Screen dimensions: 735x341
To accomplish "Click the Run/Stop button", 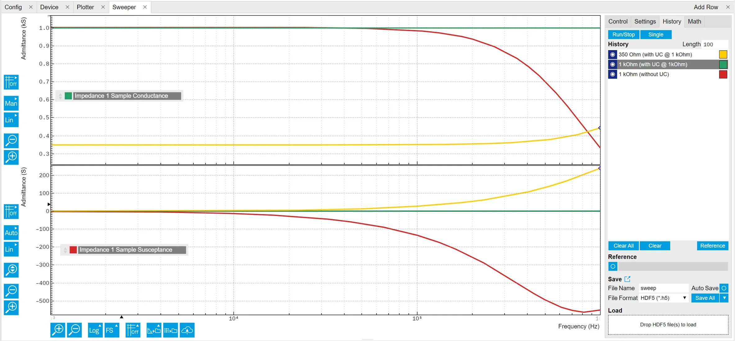I will [623, 34].
